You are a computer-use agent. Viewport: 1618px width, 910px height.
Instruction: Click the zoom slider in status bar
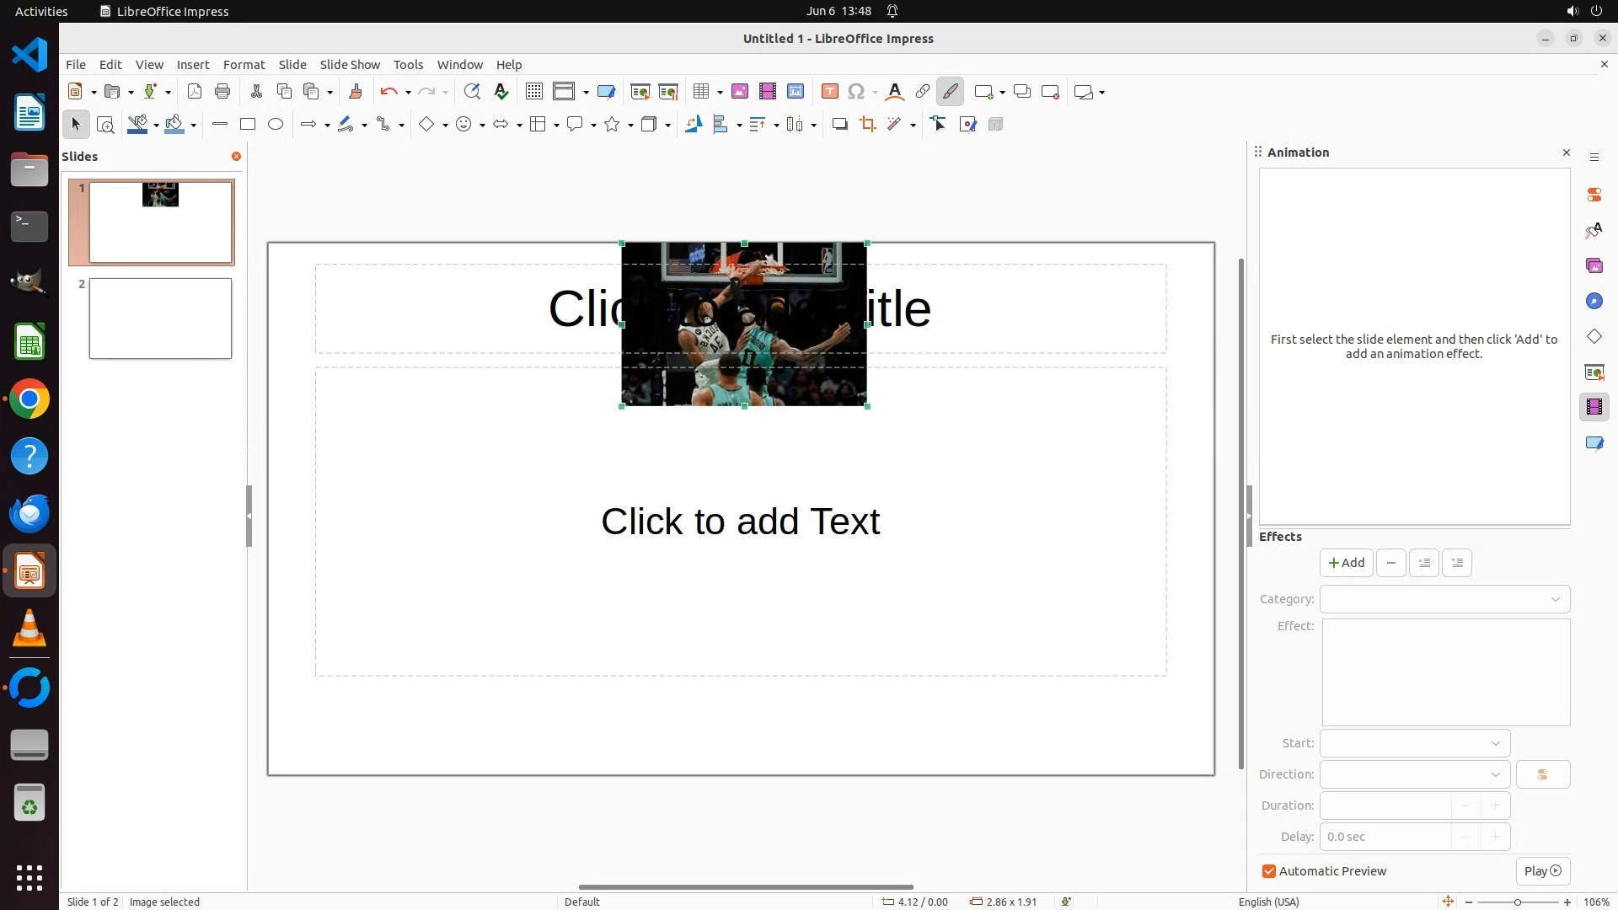coord(1517,902)
